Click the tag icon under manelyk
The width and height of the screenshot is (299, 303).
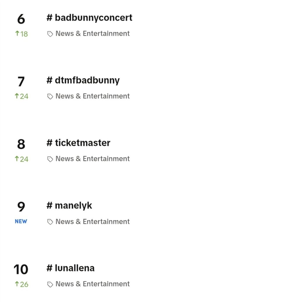tap(50, 222)
